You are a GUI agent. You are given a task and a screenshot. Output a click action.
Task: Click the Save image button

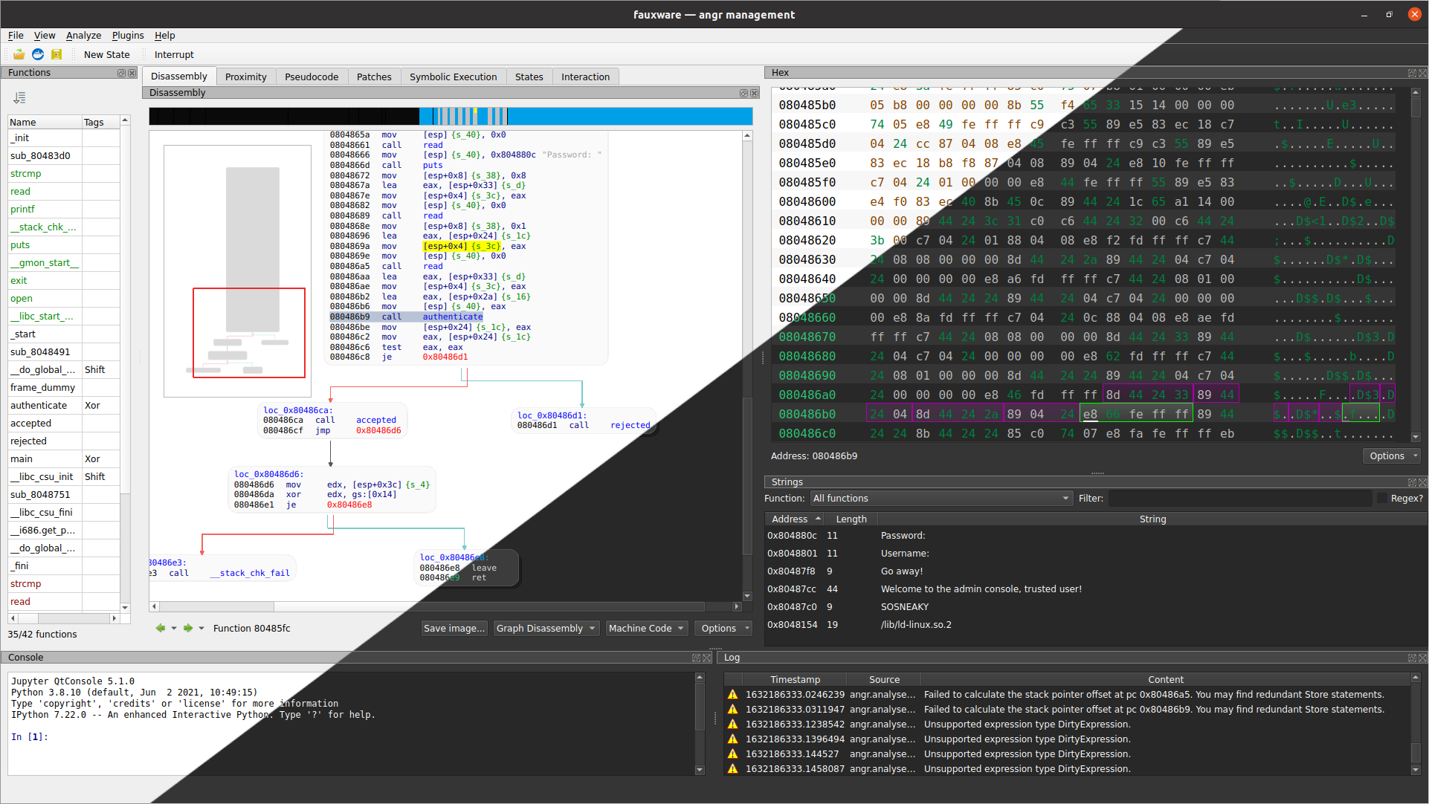pos(454,629)
